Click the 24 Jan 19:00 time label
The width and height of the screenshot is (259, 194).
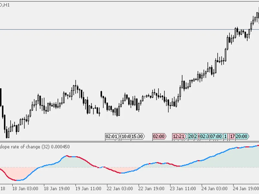(246, 189)
